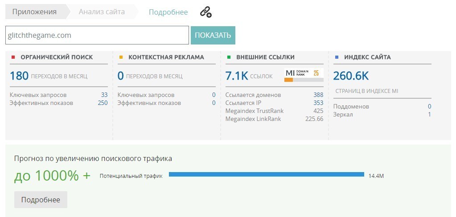Click the 250 effective impressions value

click(103, 103)
